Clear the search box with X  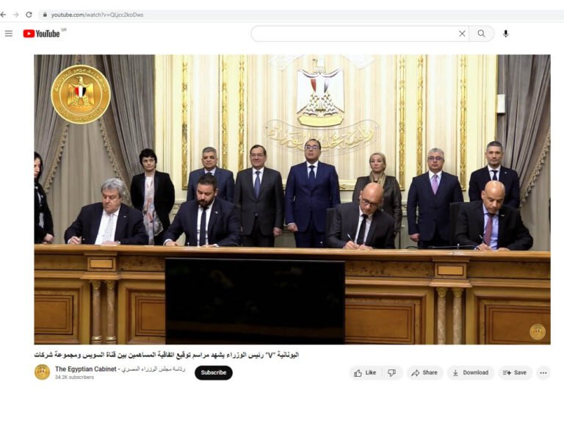(x=462, y=34)
